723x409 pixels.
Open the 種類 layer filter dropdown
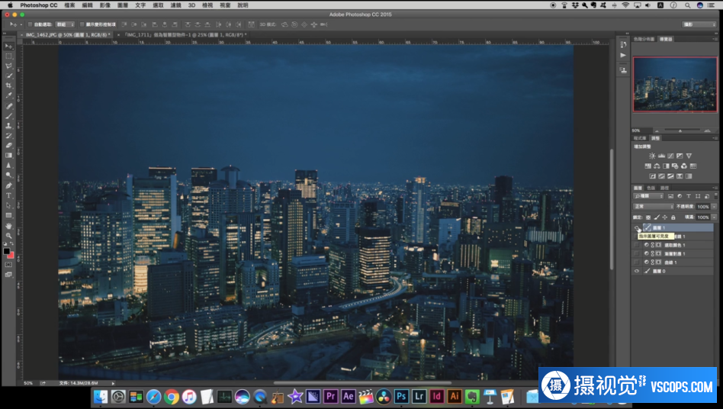click(x=647, y=196)
